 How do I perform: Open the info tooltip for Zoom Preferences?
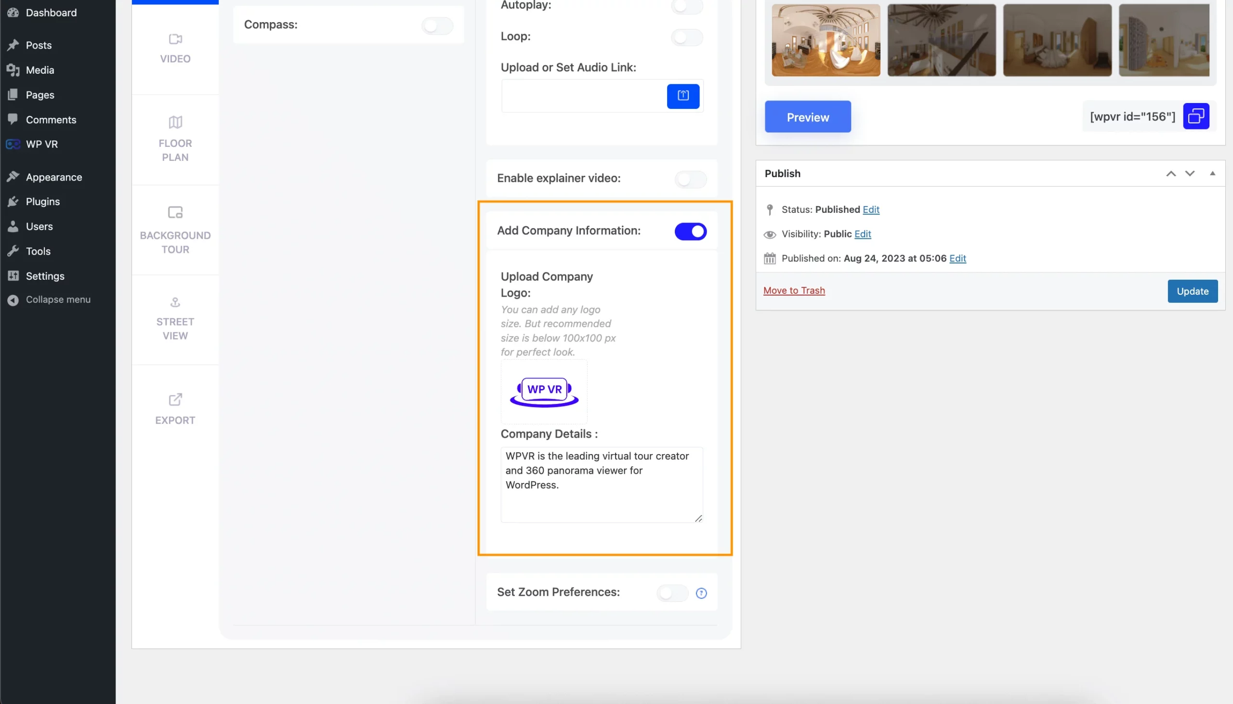[701, 592]
